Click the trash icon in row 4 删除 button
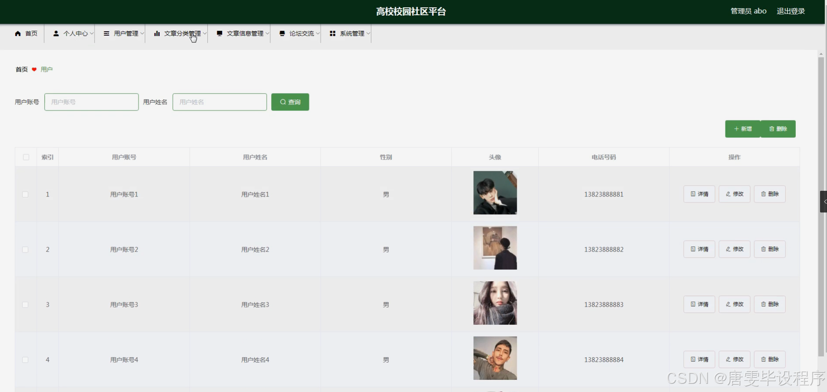 pos(763,359)
